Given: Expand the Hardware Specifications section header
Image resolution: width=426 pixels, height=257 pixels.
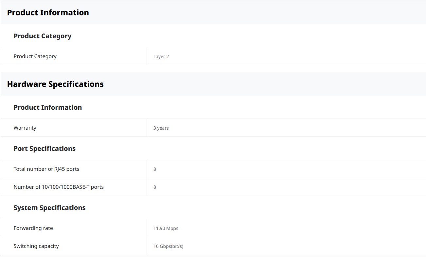Looking at the screenshot, I should pos(55,84).
